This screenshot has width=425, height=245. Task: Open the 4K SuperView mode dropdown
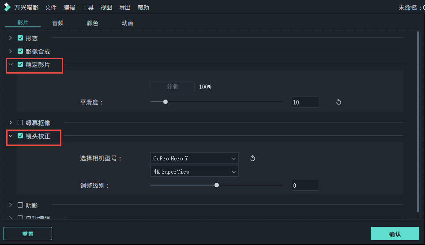194,172
